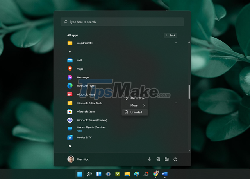Click the trash icon beside Uninstall

coord(126,112)
